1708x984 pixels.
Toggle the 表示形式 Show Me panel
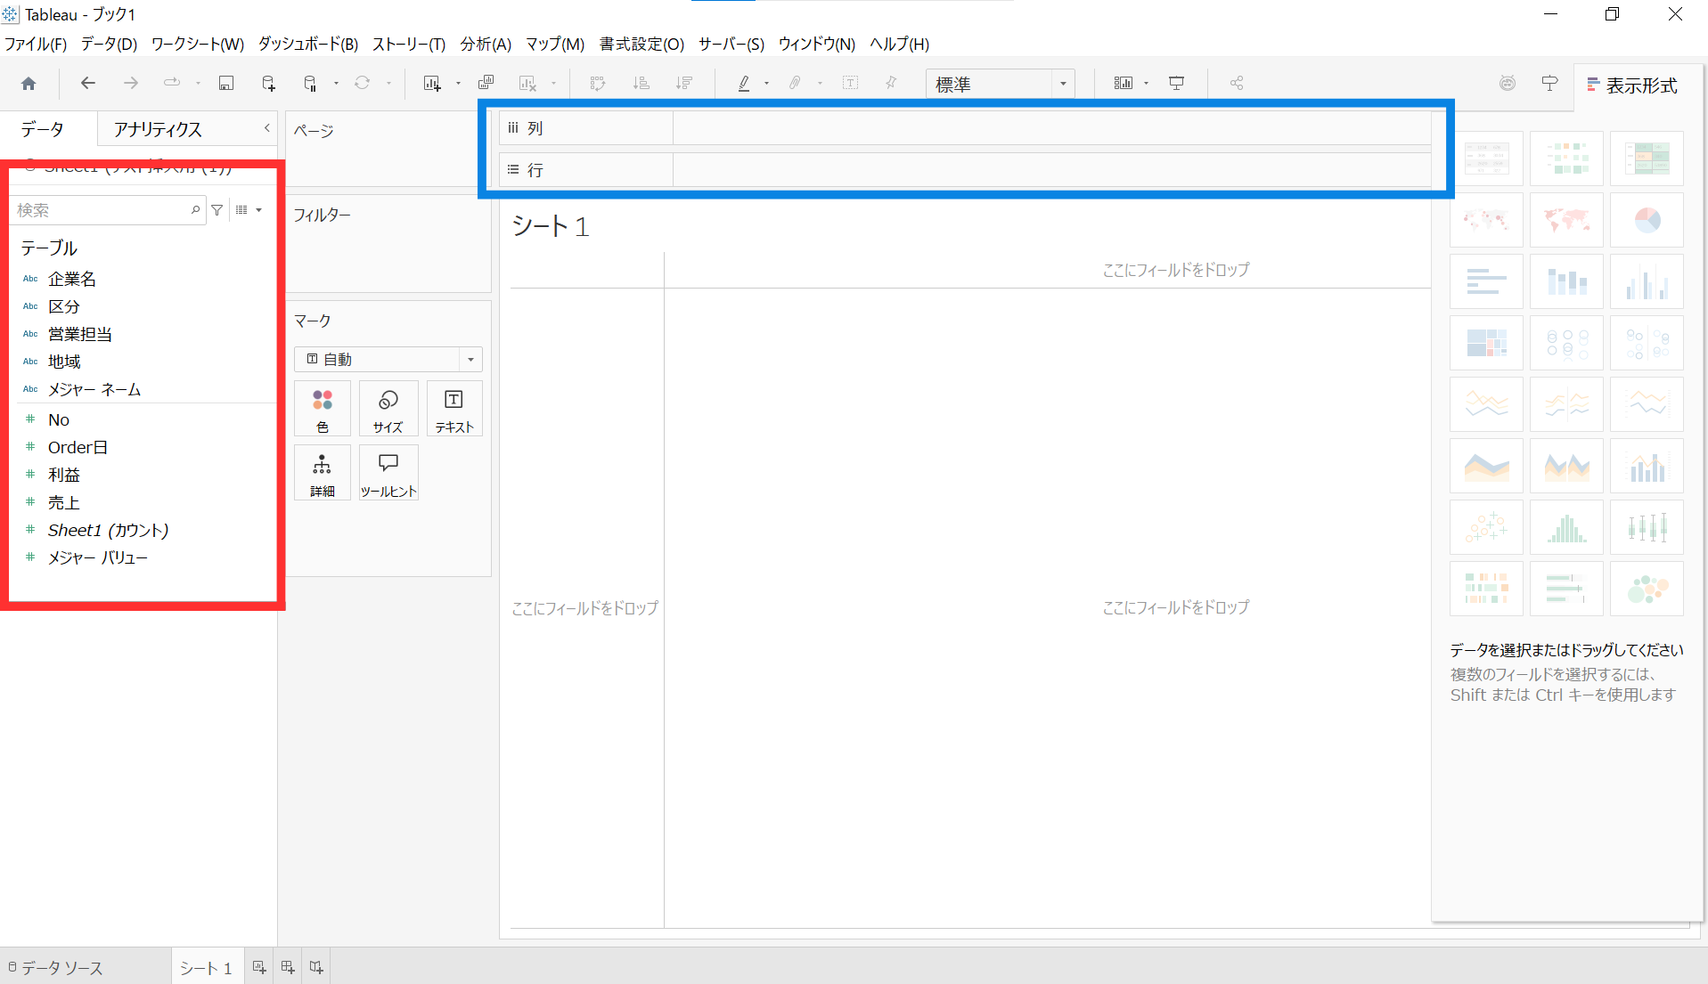[x=1632, y=85]
